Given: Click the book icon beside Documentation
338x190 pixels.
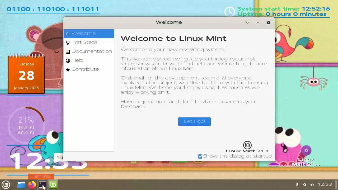Looking at the screenshot, I should 68,51.
